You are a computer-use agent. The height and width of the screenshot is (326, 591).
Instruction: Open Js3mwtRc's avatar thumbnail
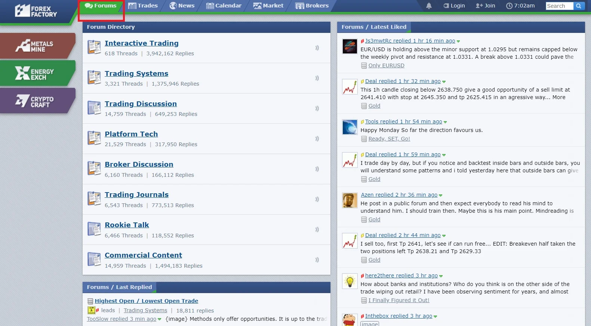tap(350, 46)
